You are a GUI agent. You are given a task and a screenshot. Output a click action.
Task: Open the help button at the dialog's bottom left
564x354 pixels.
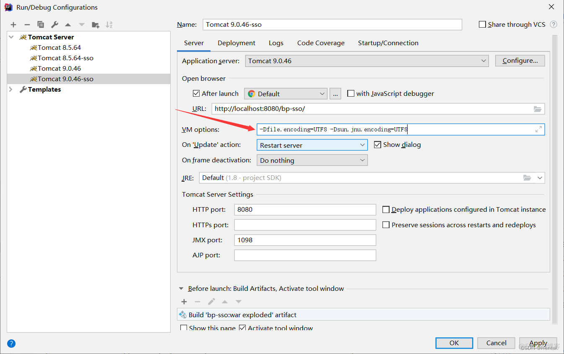coord(11,344)
